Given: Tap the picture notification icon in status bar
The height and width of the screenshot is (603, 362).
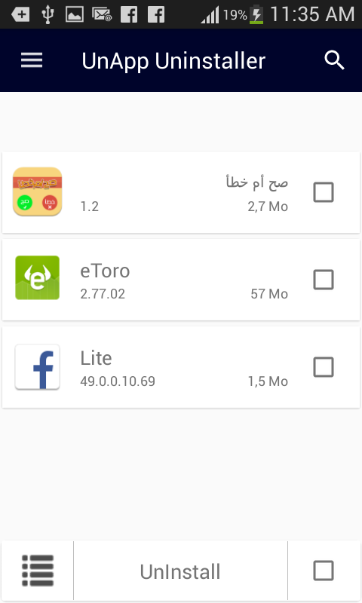Looking at the screenshot, I should 74,14.
